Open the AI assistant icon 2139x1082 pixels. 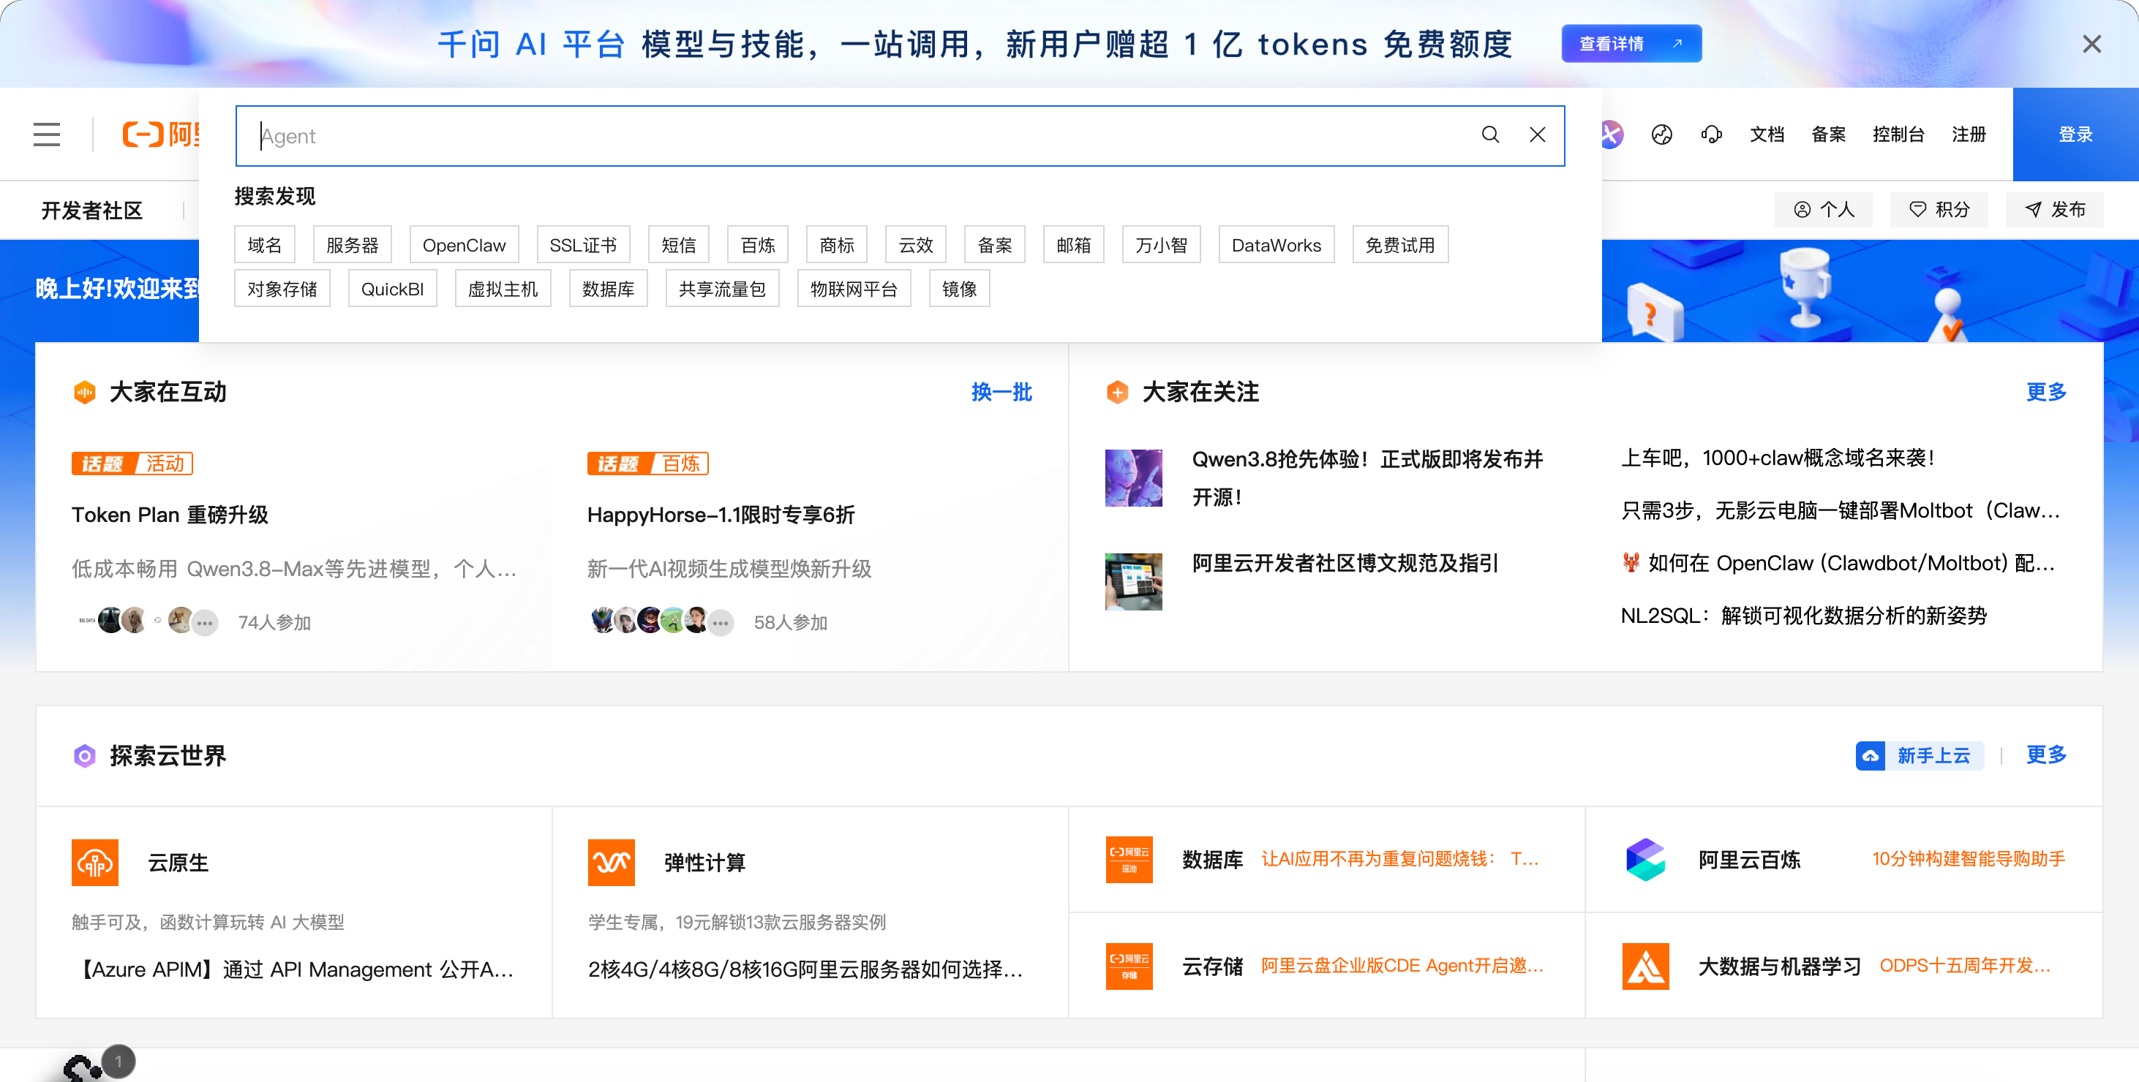(x=1612, y=135)
